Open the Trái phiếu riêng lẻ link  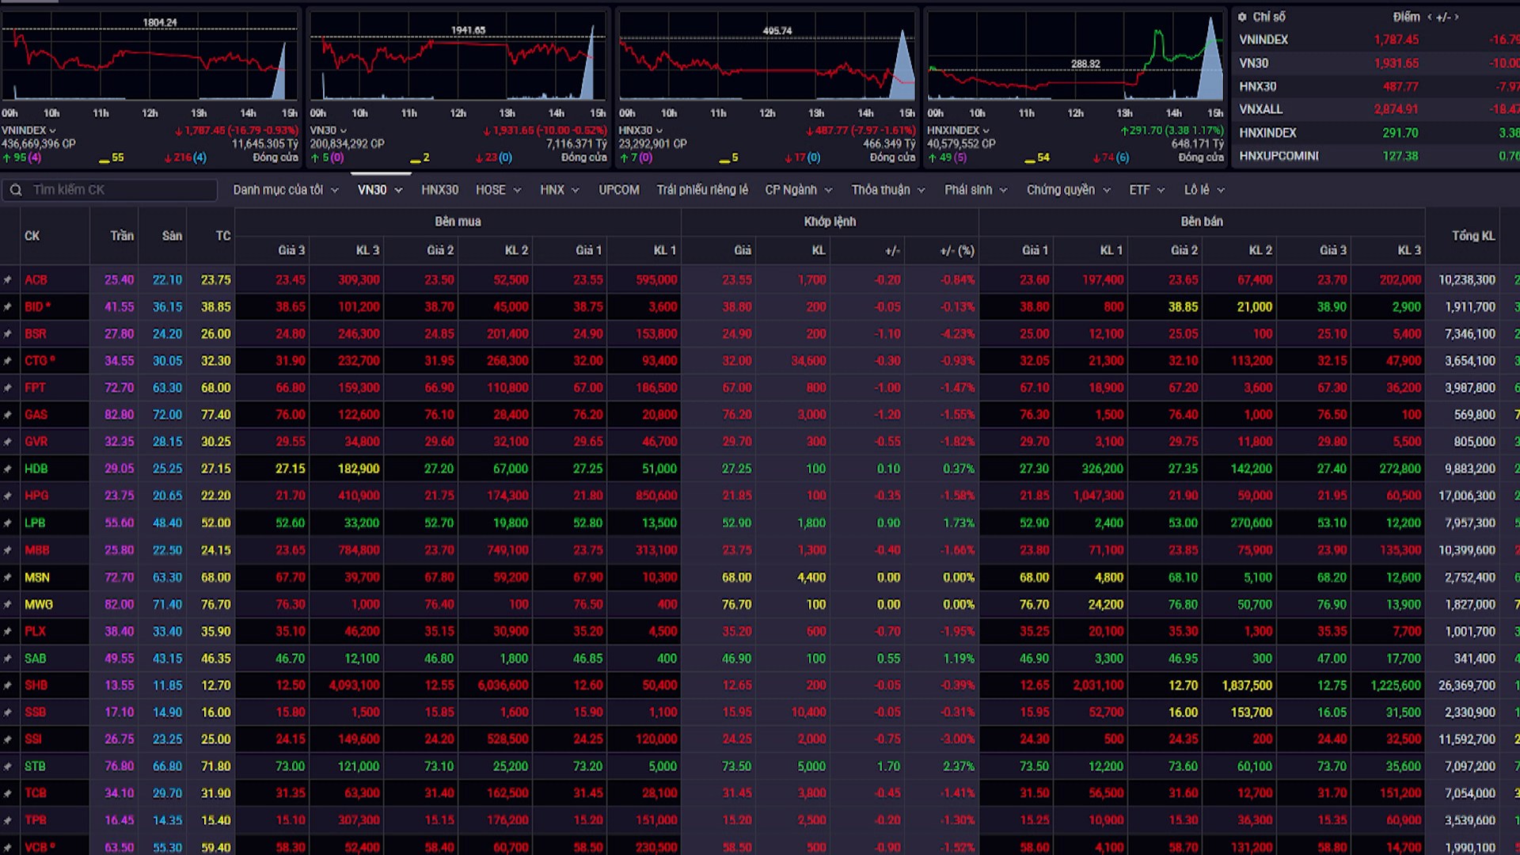pyautogui.click(x=702, y=190)
